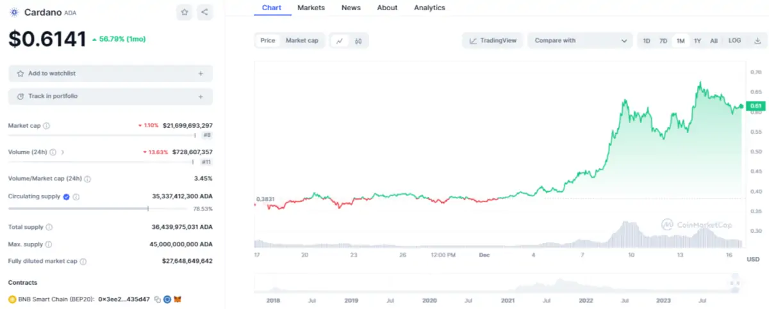Open the News tab
Image resolution: width=769 pixels, height=309 pixels.
351,8
